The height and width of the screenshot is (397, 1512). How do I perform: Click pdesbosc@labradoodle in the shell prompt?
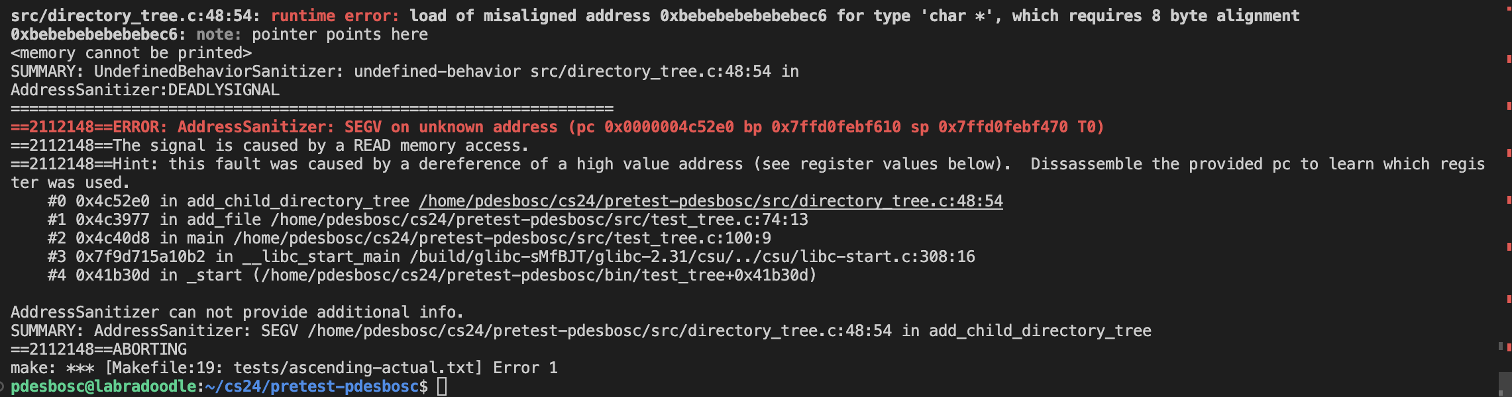(x=103, y=386)
